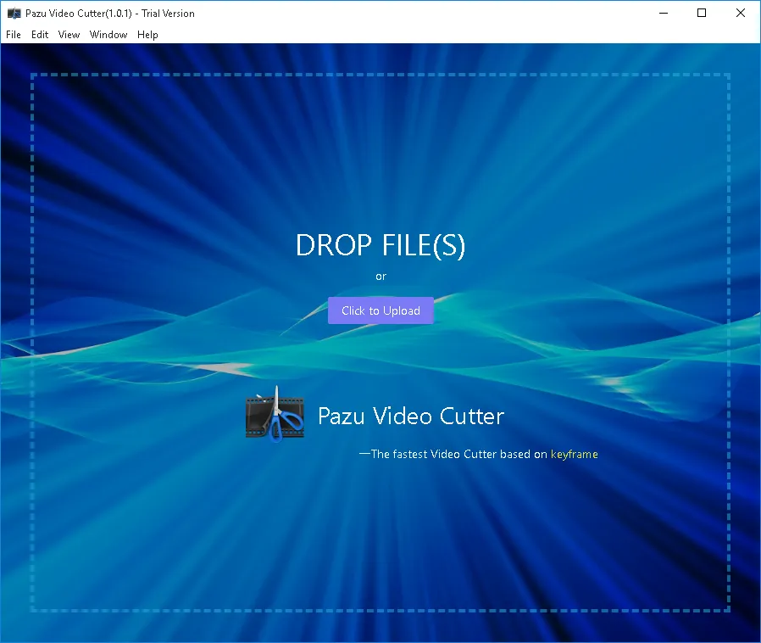Click the Pazu Video Cutter title text

point(411,417)
